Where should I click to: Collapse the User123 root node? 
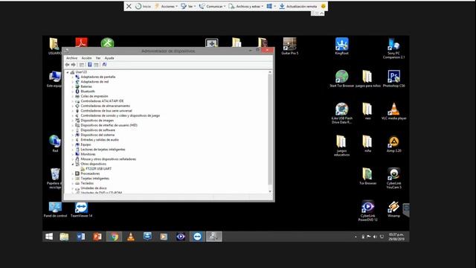[68, 72]
